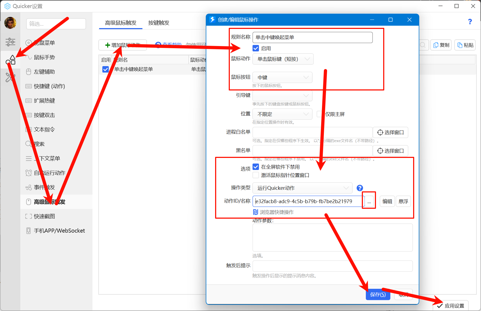The width and height of the screenshot is (481, 311).
Task: Open 引导键 dropdown
Action: [x=282, y=96]
